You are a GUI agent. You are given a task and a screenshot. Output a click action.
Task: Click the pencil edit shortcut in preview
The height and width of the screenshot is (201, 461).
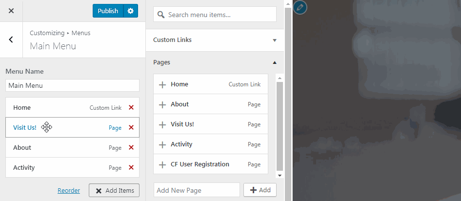[x=300, y=7]
